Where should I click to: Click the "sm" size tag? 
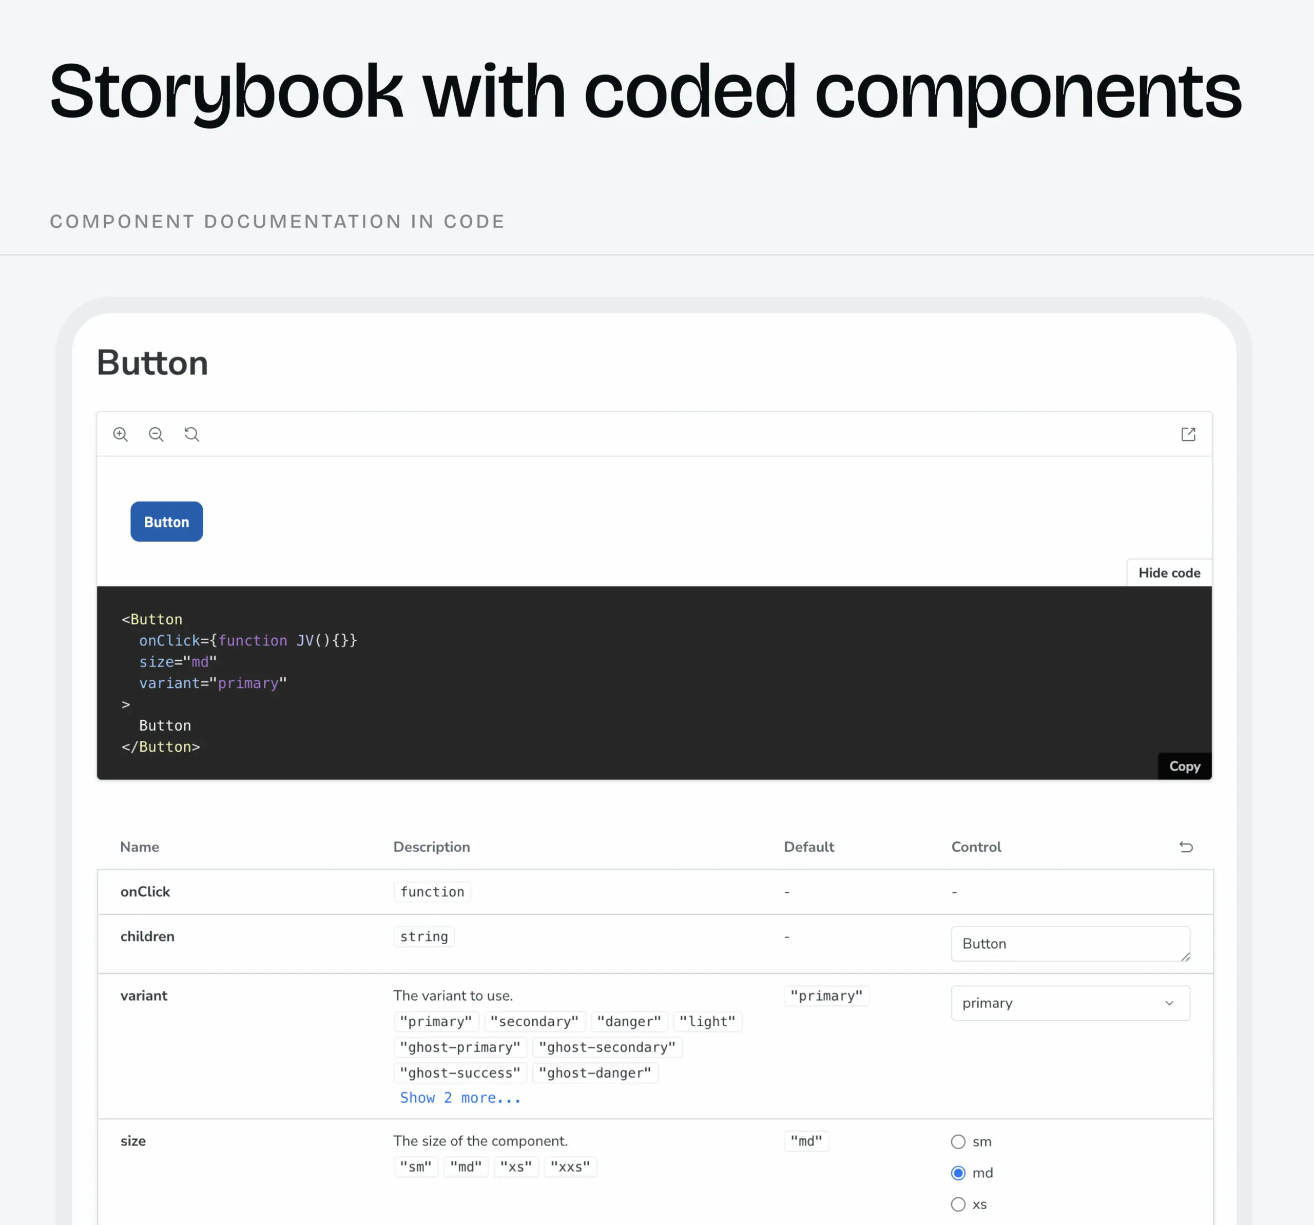[x=416, y=1167]
